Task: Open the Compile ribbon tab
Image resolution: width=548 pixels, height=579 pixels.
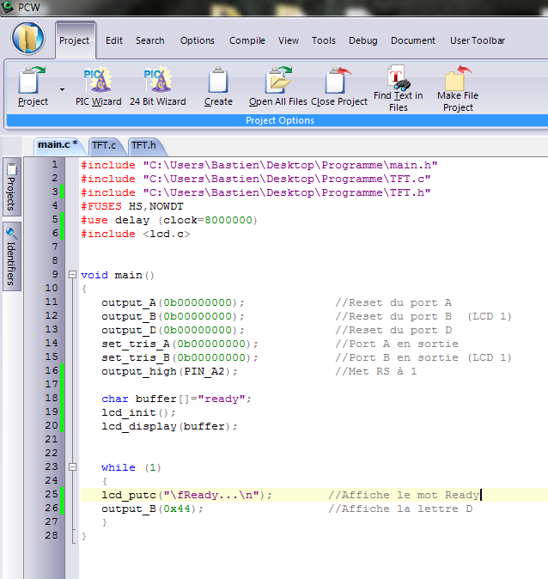Action: 247,40
